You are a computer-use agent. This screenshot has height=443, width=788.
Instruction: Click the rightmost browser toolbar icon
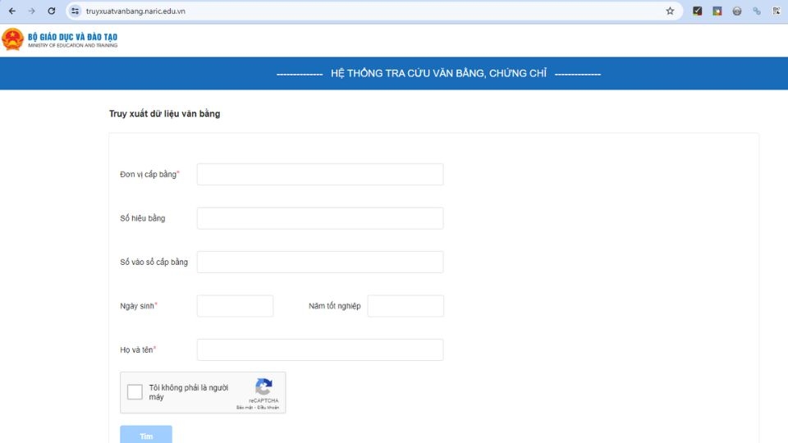click(777, 11)
